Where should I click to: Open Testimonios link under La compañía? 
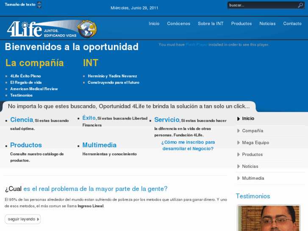point(22,95)
